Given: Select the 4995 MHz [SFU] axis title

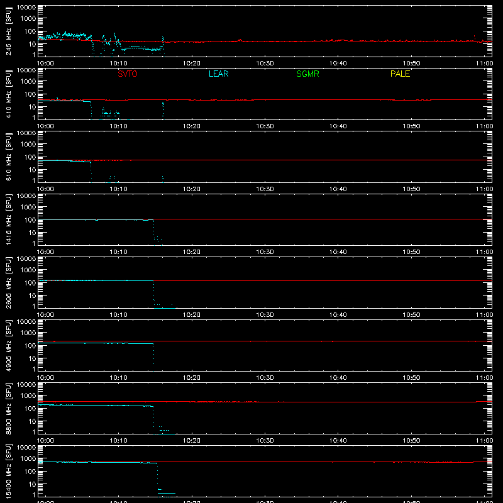Looking at the screenshot, I should (8, 345).
